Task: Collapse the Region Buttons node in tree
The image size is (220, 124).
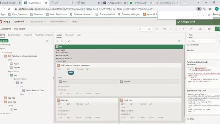Action: (x=5, y=71)
